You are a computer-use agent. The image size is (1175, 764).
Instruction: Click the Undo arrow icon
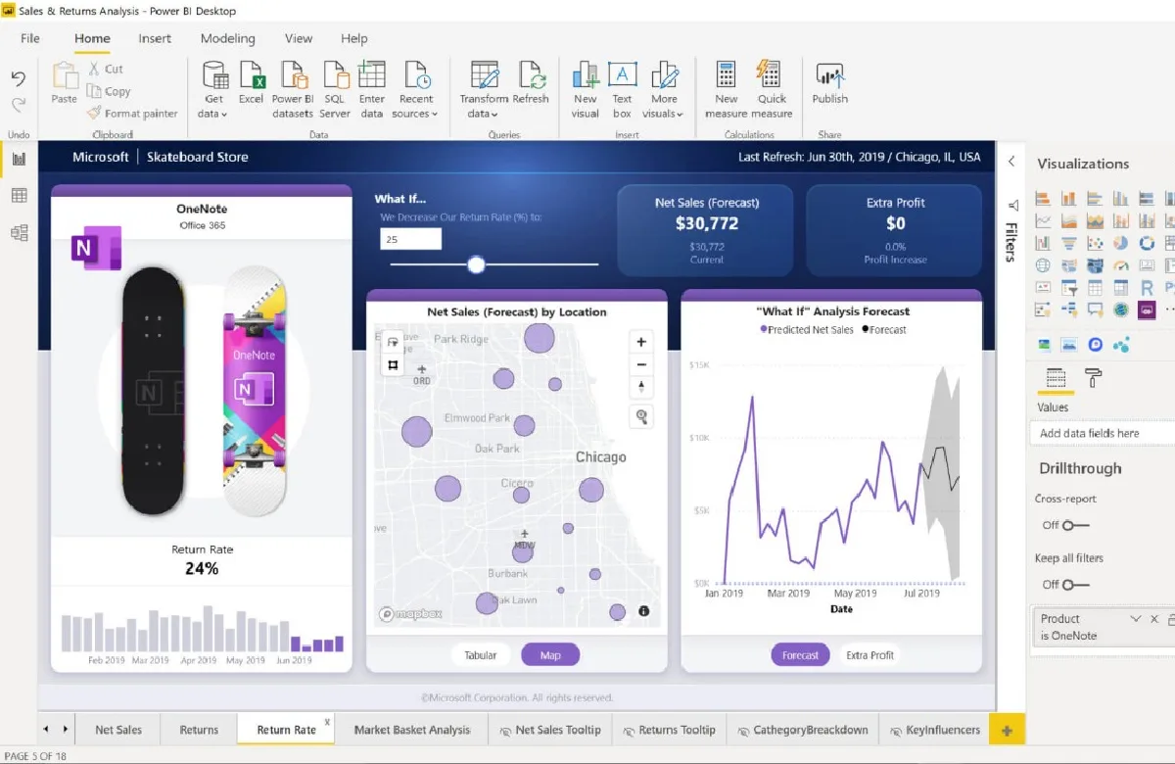point(18,78)
